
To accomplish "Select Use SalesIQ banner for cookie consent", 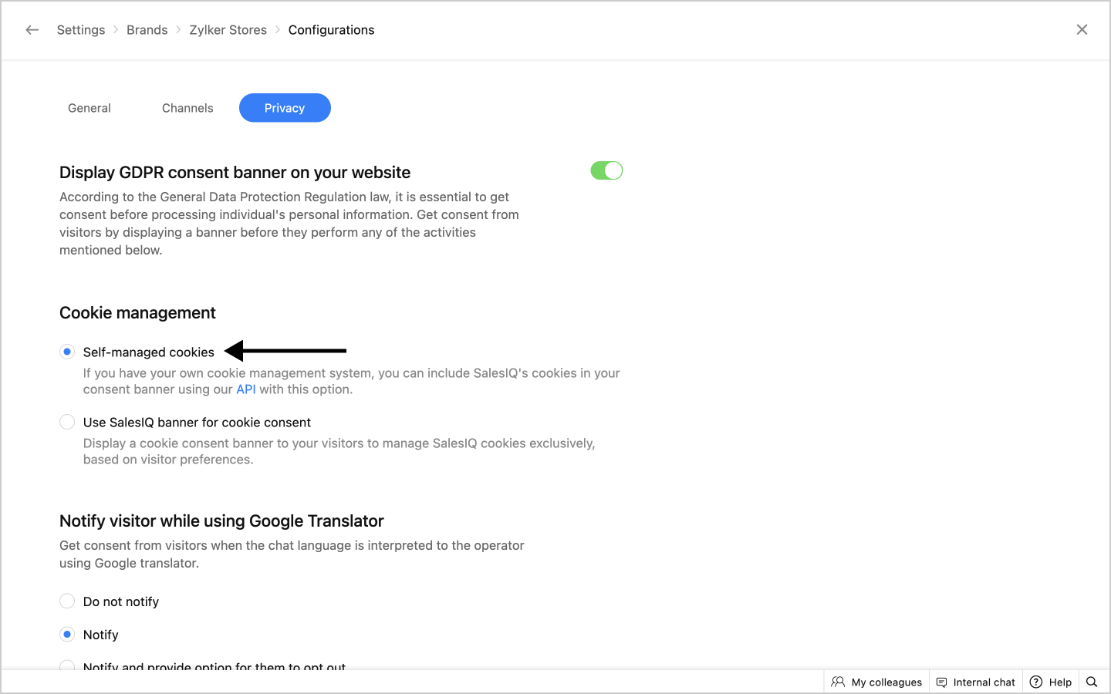I will [67, 422].
